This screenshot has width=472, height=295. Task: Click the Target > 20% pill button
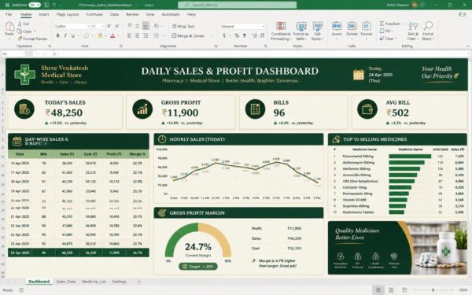197,267
